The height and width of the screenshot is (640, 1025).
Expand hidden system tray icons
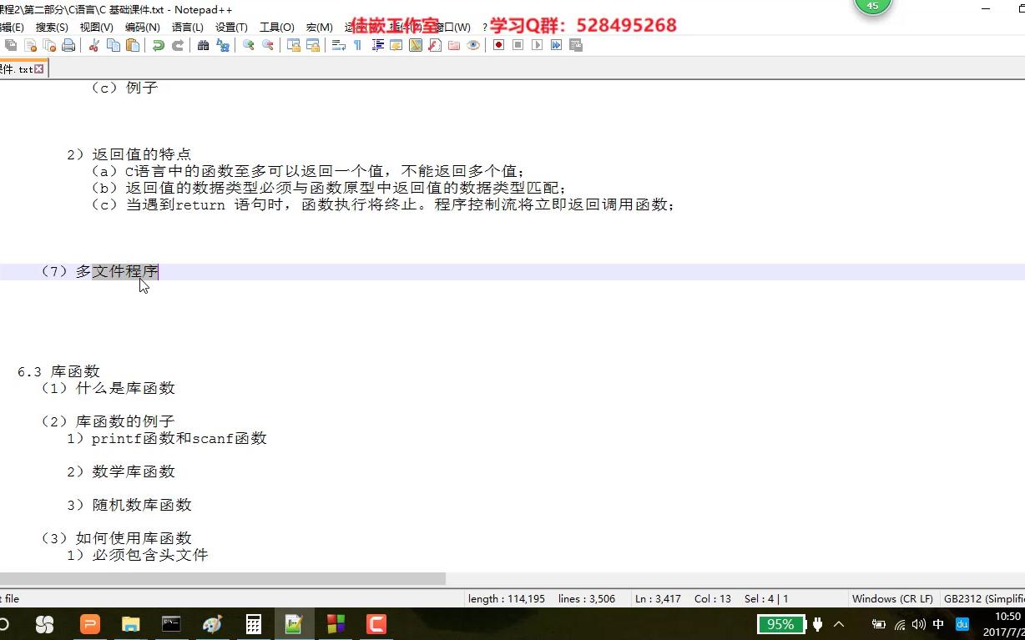click(x=838, y=624)
